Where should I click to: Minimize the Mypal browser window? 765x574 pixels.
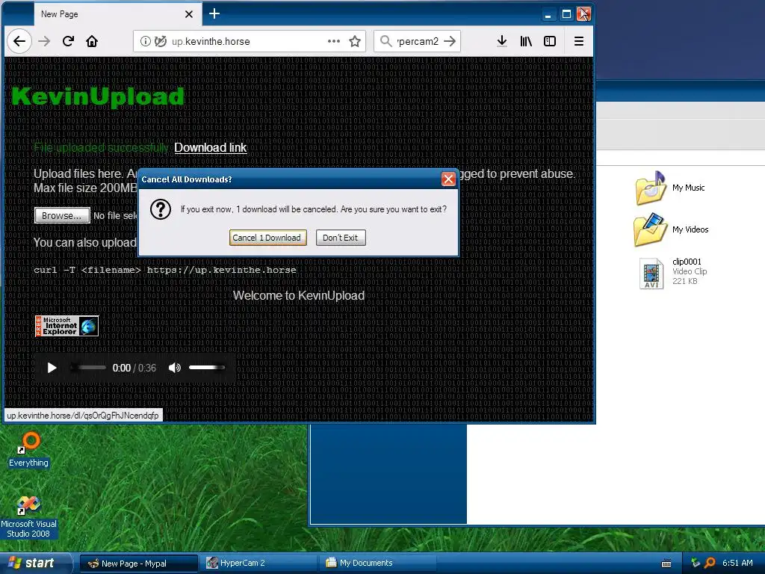click(548, 14)
